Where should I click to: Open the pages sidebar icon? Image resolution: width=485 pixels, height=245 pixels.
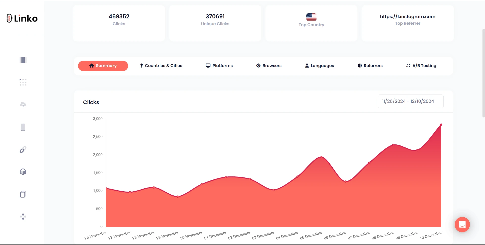click(23, 194)
